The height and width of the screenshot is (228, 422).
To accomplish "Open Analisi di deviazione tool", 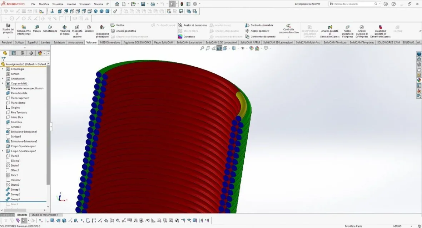I will [192, 25].
